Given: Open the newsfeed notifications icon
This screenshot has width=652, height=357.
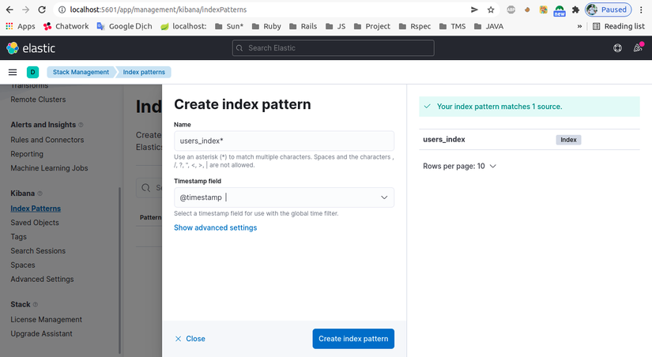Looking at the screenshot, I should pos(639,48).
